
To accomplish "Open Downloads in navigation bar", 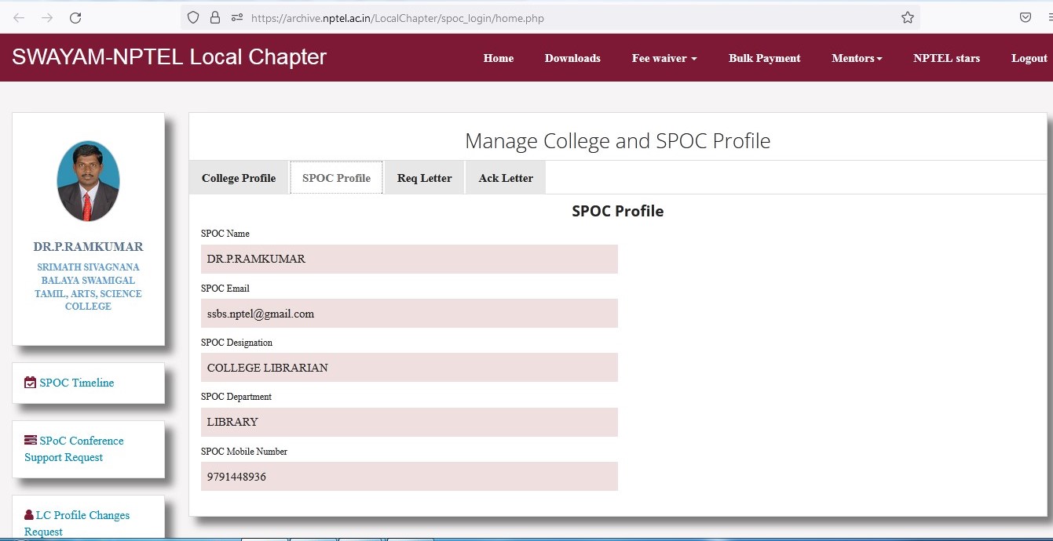I will click(x=572, y=58).
